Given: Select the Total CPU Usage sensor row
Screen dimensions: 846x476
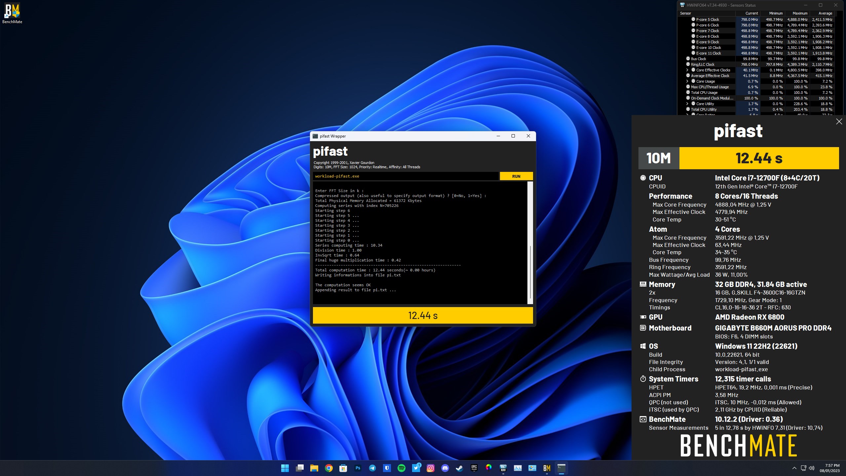Looking at the screenshot, I should pos(756,93).
